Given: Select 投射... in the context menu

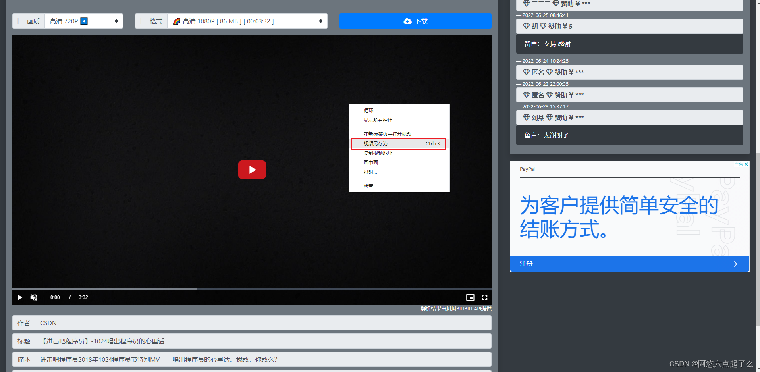Looking at the screenshot, I should point(399,172).
